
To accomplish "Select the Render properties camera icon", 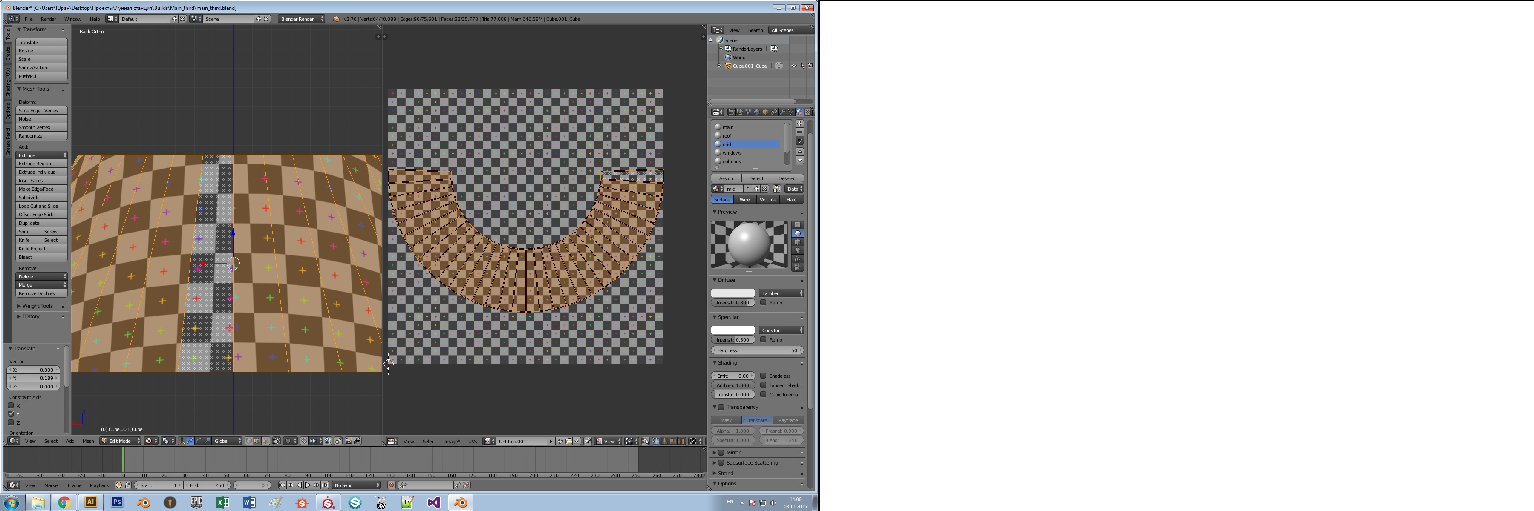I will click(732, 112).
